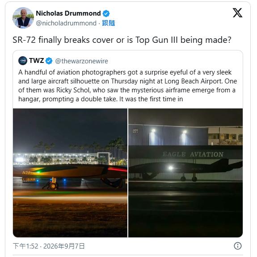
Task: Open the TWZ profile avatar
Action: point(23,61)
